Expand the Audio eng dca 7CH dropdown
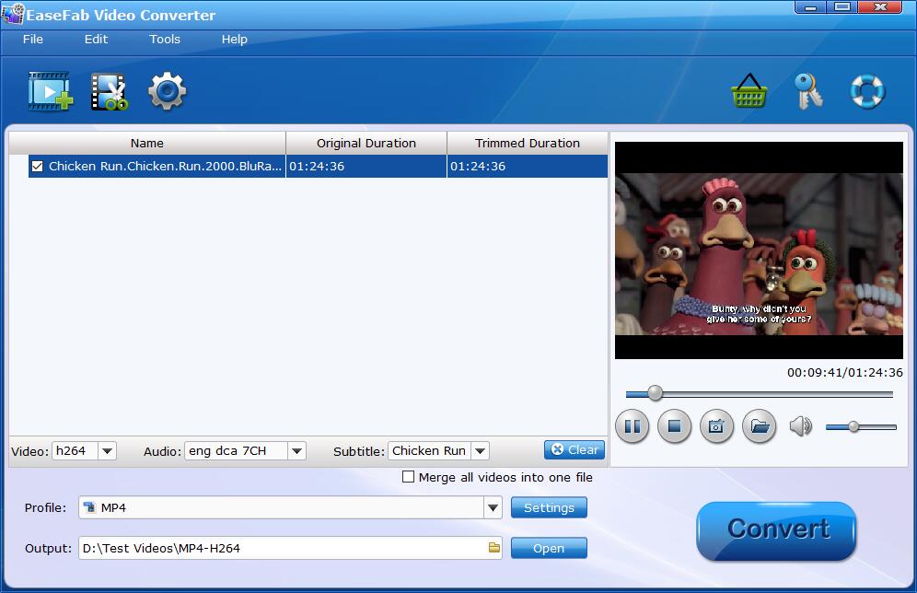Viewport: 917px width, 593px height. coord(296,451)
